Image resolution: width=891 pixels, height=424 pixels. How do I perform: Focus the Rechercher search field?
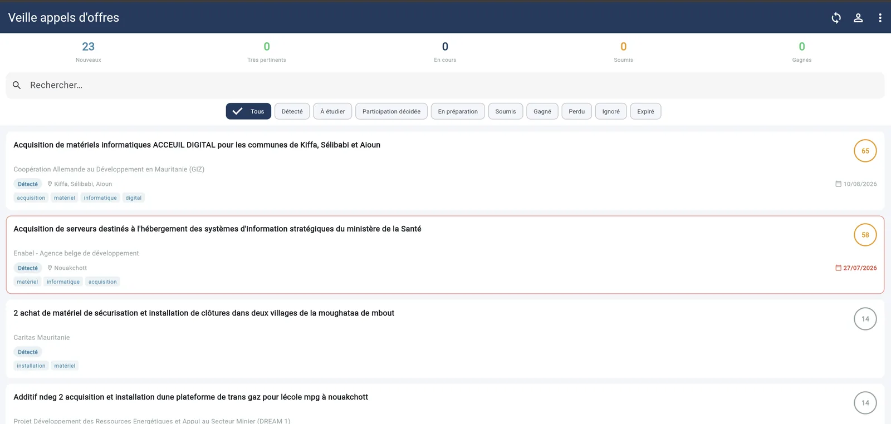445,85
